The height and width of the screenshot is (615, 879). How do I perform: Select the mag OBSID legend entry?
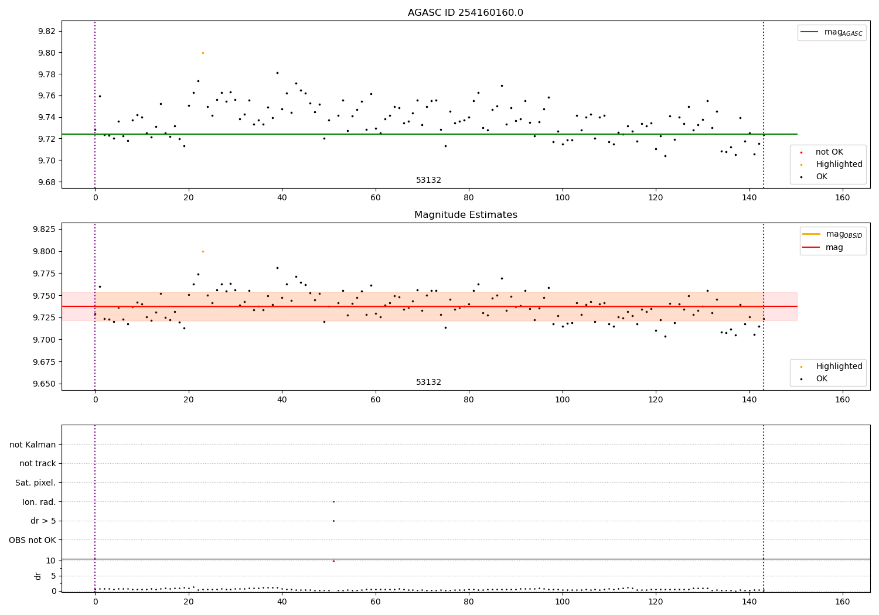pyautogui.click(x=833, y=234)
